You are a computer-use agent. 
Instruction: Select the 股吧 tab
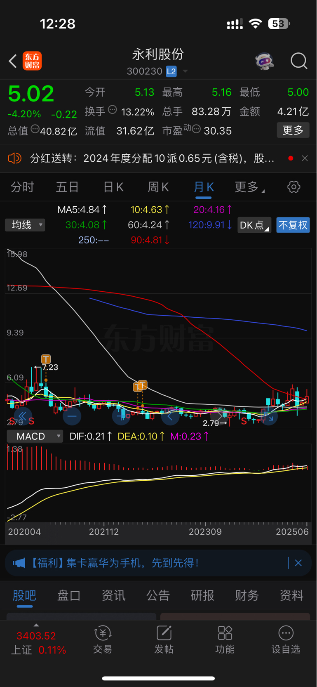pos(25,595)
